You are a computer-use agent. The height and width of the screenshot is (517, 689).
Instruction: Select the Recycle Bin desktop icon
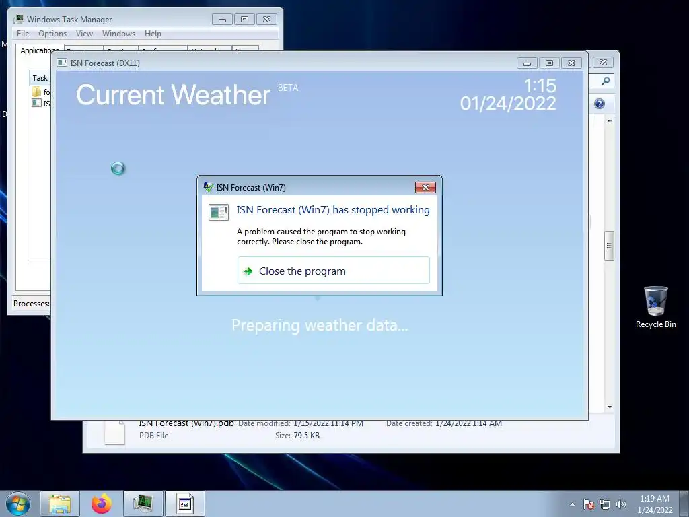pos(655,307)
